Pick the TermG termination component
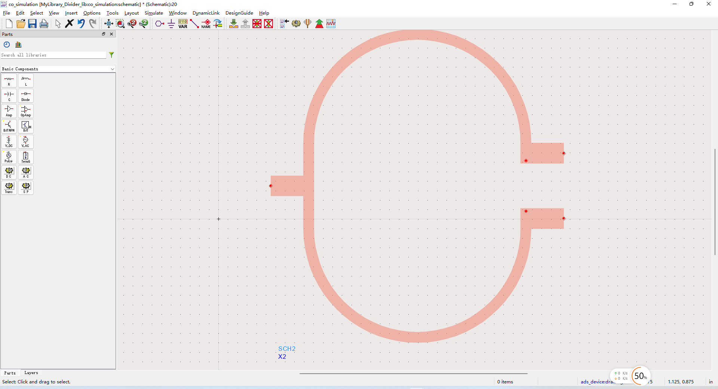This screenshot has height=389, width=718. point(26,157)
